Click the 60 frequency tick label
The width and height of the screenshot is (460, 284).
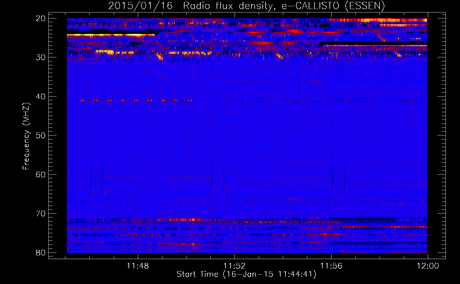coord(41,174)
